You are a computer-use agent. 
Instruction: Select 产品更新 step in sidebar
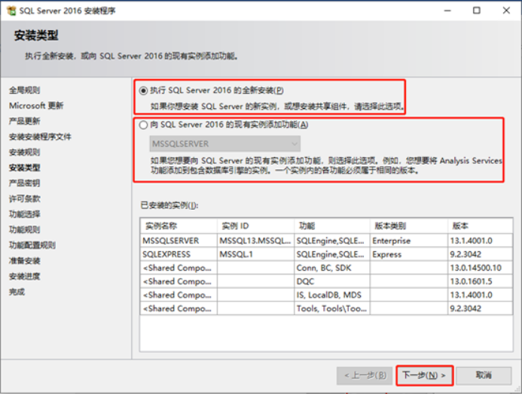(24, 121)
